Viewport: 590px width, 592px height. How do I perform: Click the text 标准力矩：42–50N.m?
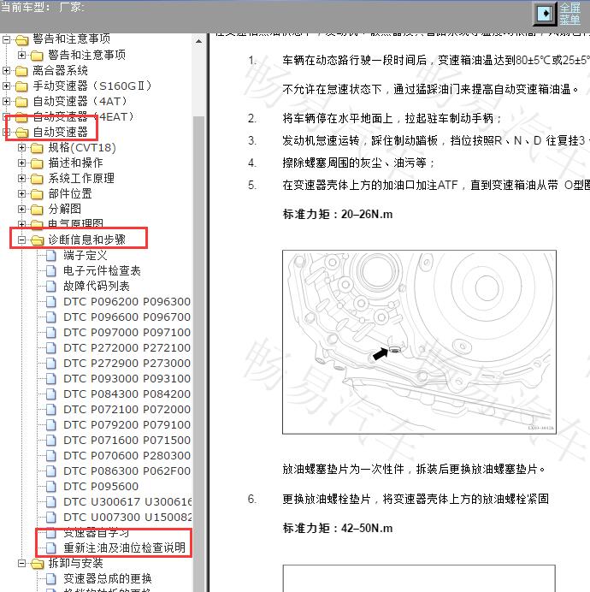pos(338,528)
